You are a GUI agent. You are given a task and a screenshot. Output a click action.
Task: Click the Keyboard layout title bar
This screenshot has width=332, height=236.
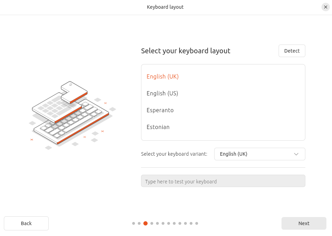point(165,7)
